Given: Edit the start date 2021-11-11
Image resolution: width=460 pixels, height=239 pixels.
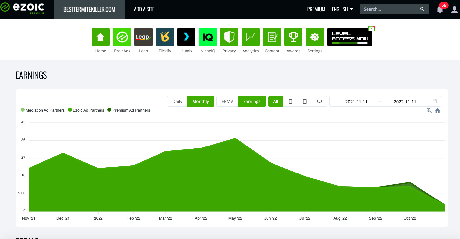Looking at the screenshot, I should [356, 102].
